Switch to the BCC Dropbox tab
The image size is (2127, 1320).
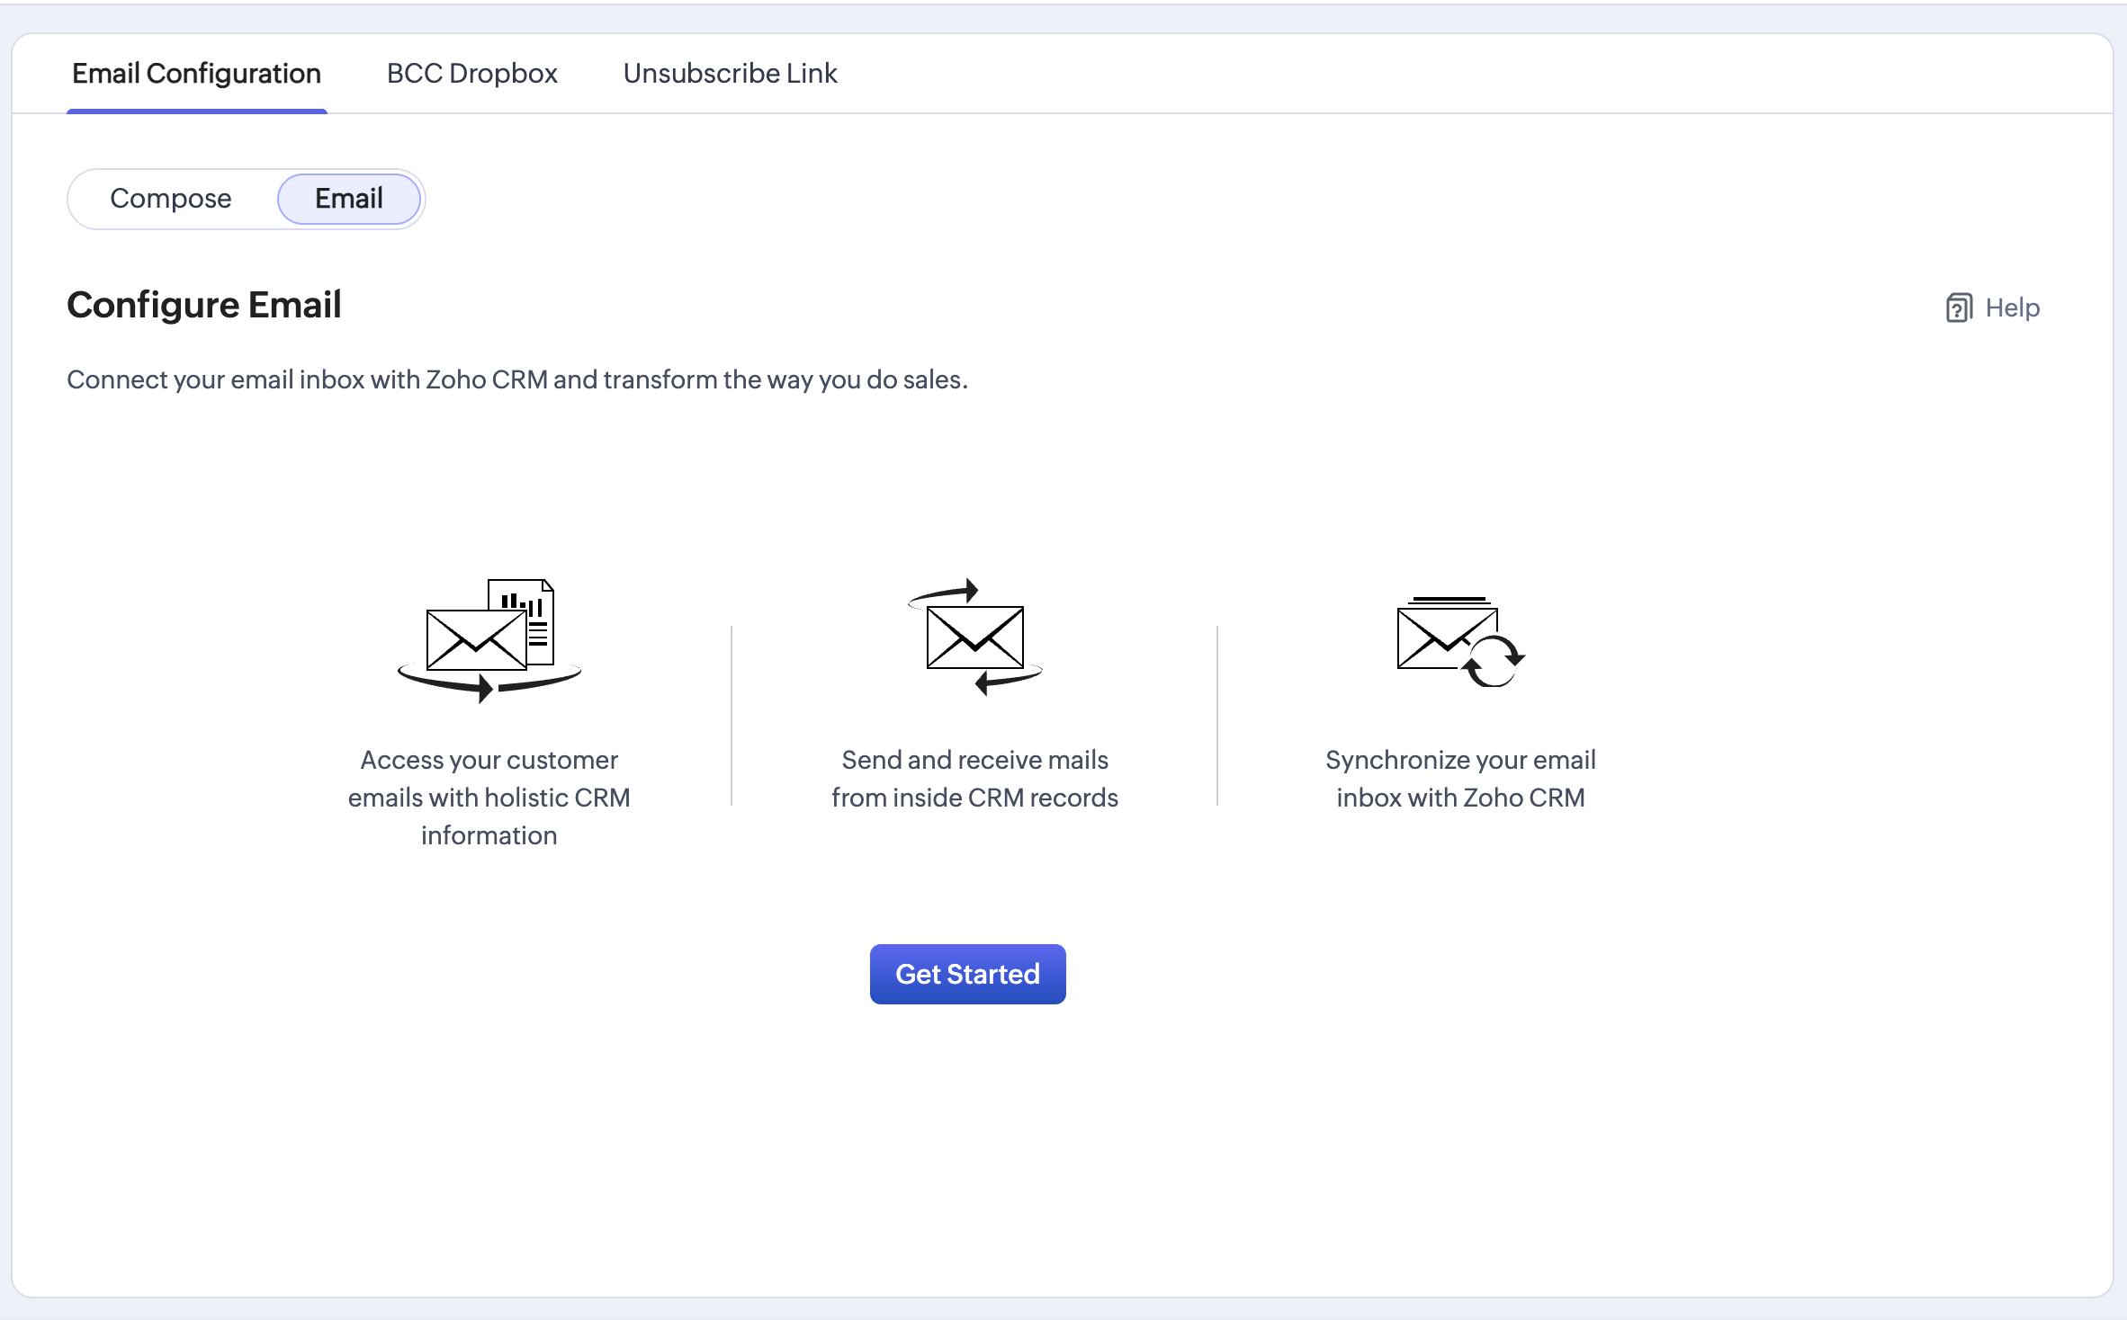471,74
